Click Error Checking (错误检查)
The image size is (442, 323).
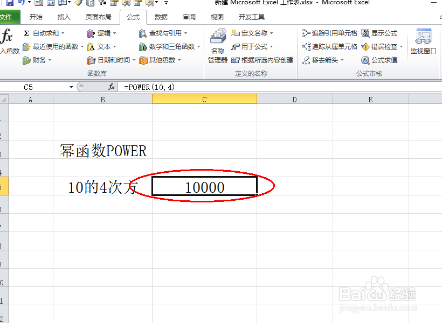[381, 46]
